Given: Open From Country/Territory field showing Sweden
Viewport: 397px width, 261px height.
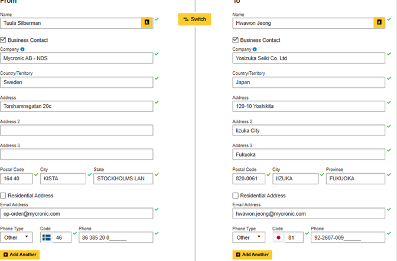Looking at the screenshot, I should [x=76, y=82].
